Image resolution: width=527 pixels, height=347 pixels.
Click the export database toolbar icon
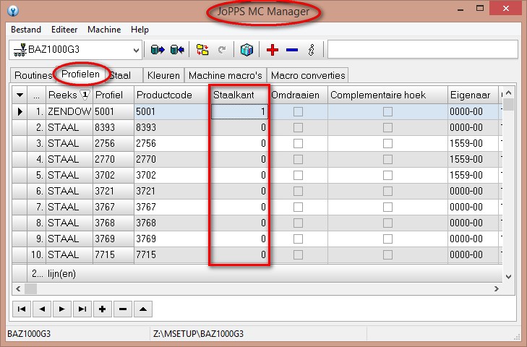point(158,50)
